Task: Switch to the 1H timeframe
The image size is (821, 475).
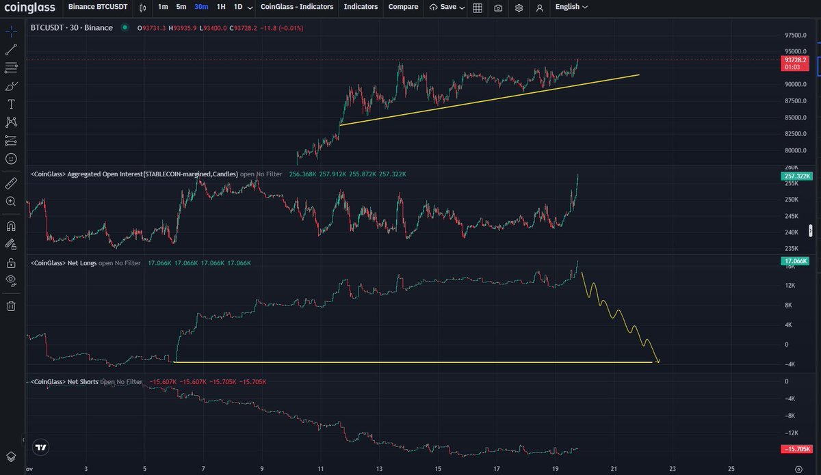Action: click(221, 7)
